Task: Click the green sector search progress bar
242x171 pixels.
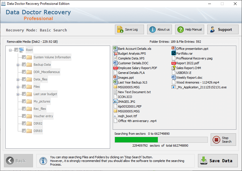Action: (161, 140)
